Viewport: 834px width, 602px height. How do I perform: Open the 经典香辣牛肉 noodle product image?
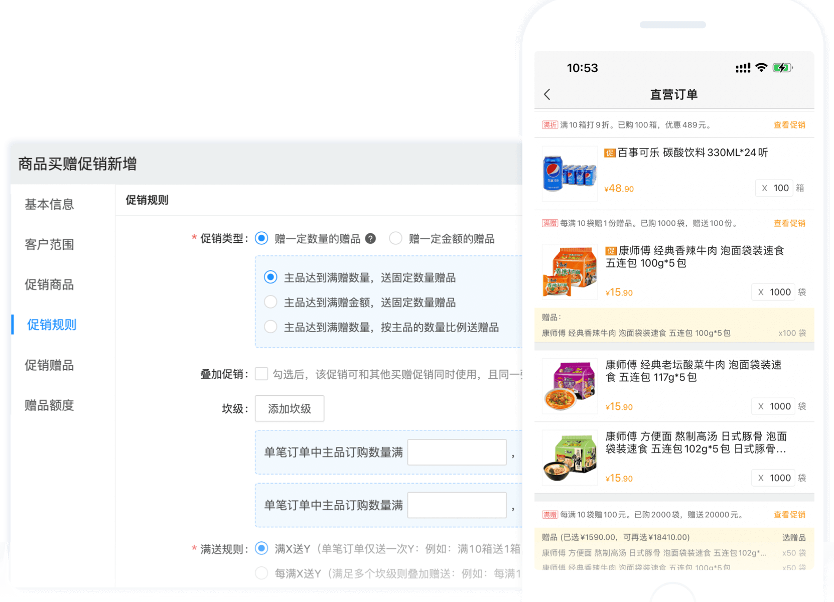(570, 271)
